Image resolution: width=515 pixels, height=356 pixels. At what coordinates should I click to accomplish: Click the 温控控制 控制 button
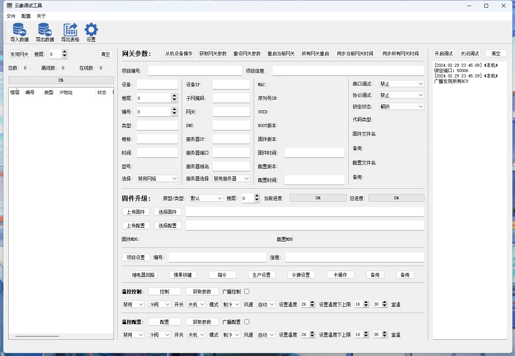165,292
